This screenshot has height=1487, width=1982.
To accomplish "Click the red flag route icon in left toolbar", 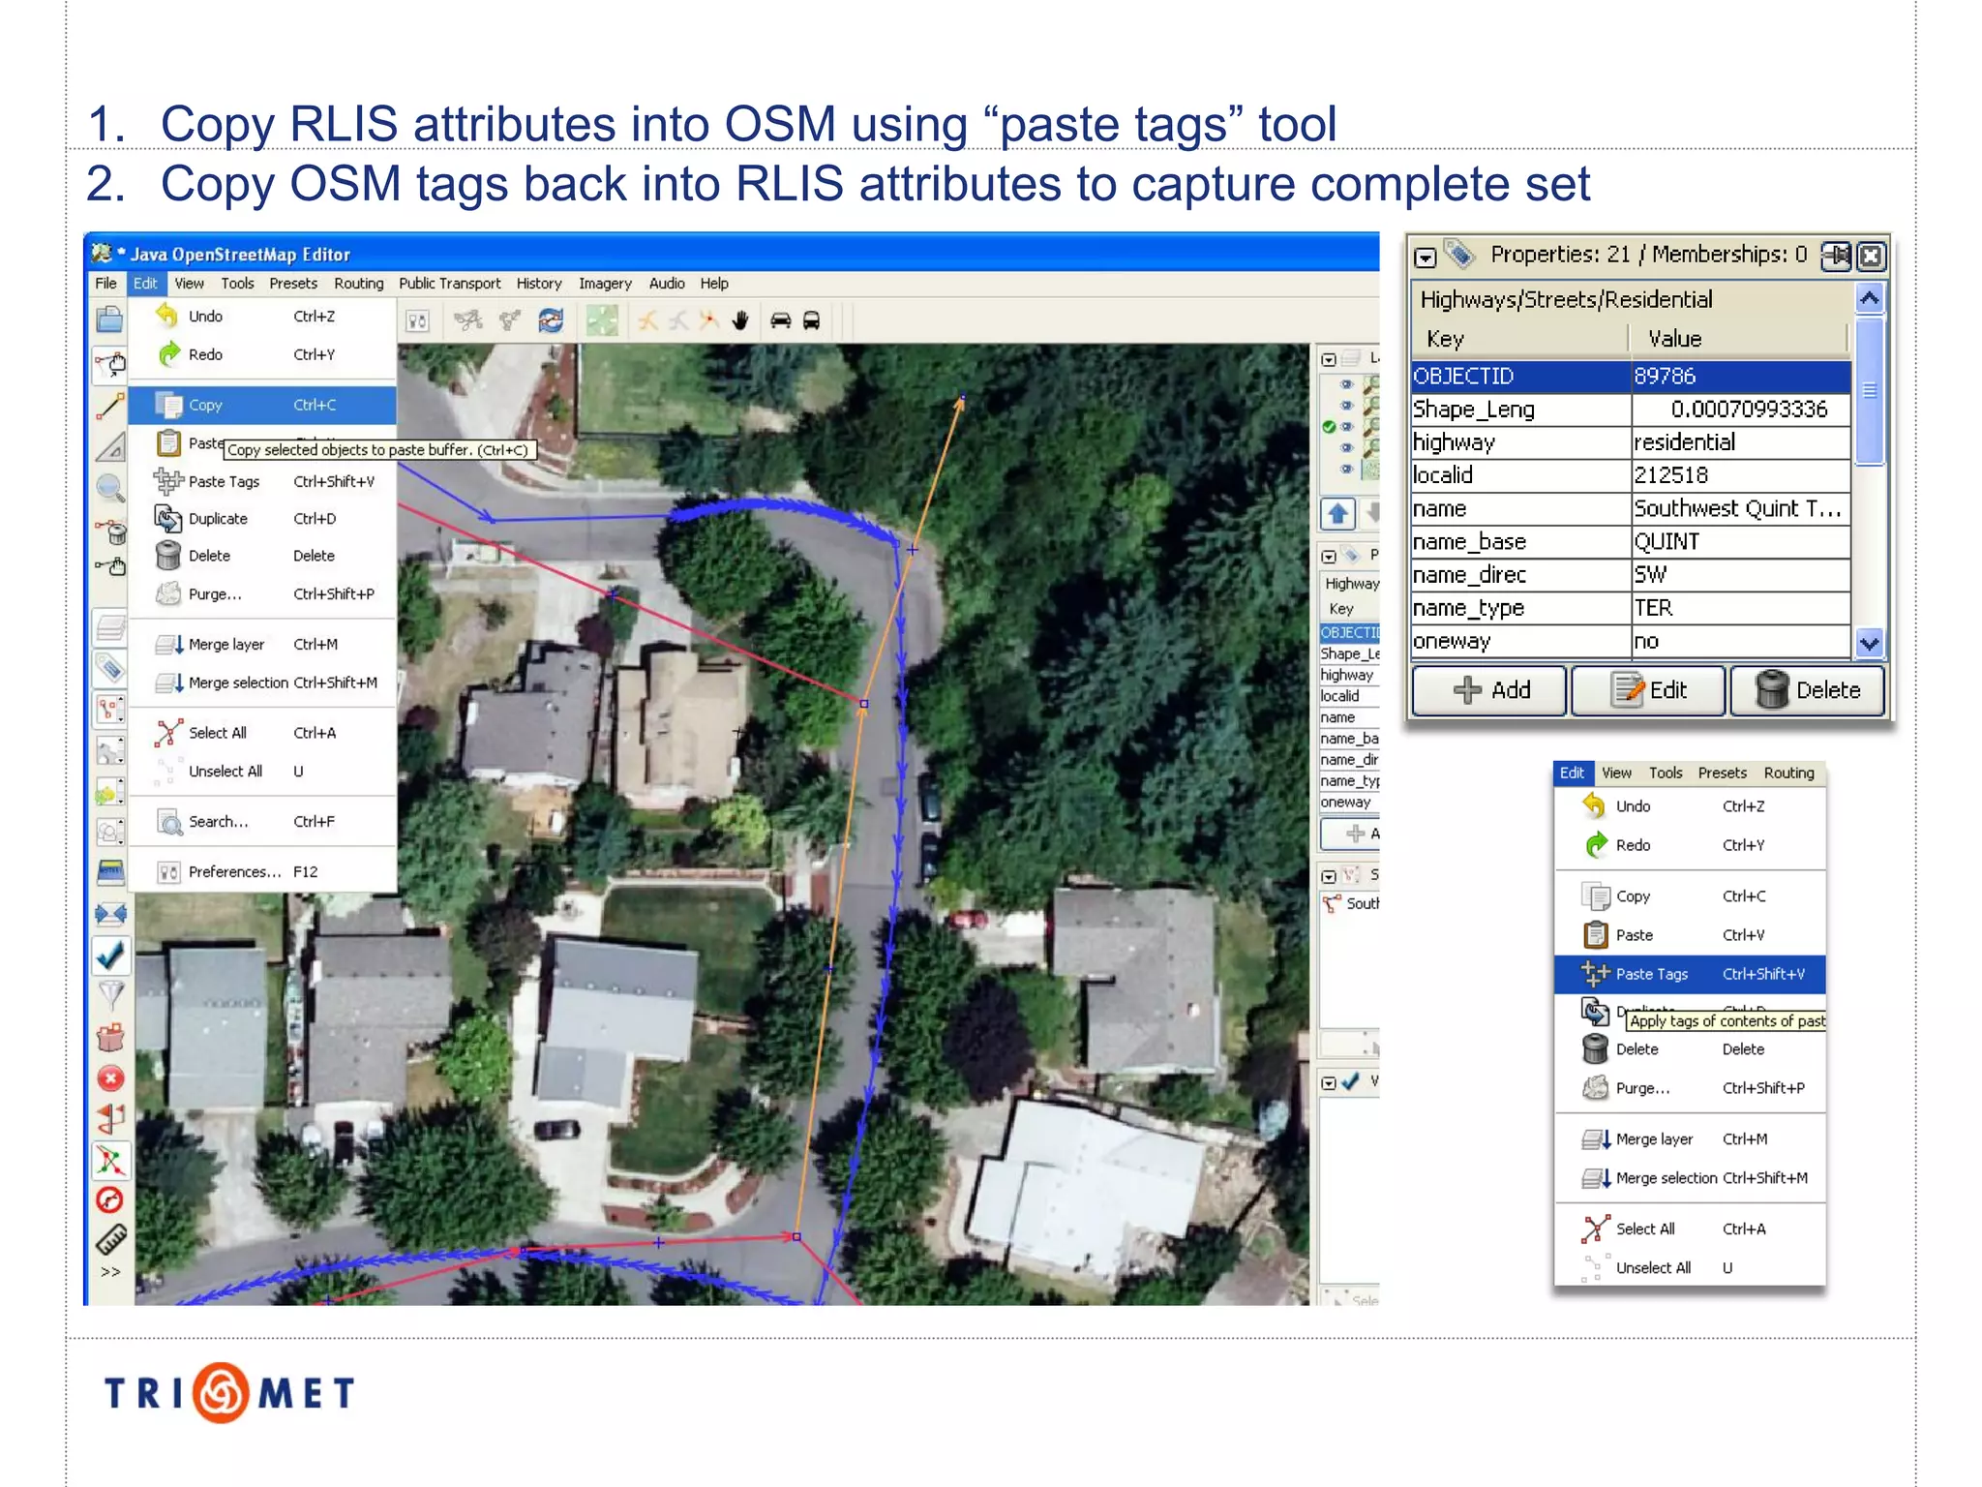I will click(110, 1118).
